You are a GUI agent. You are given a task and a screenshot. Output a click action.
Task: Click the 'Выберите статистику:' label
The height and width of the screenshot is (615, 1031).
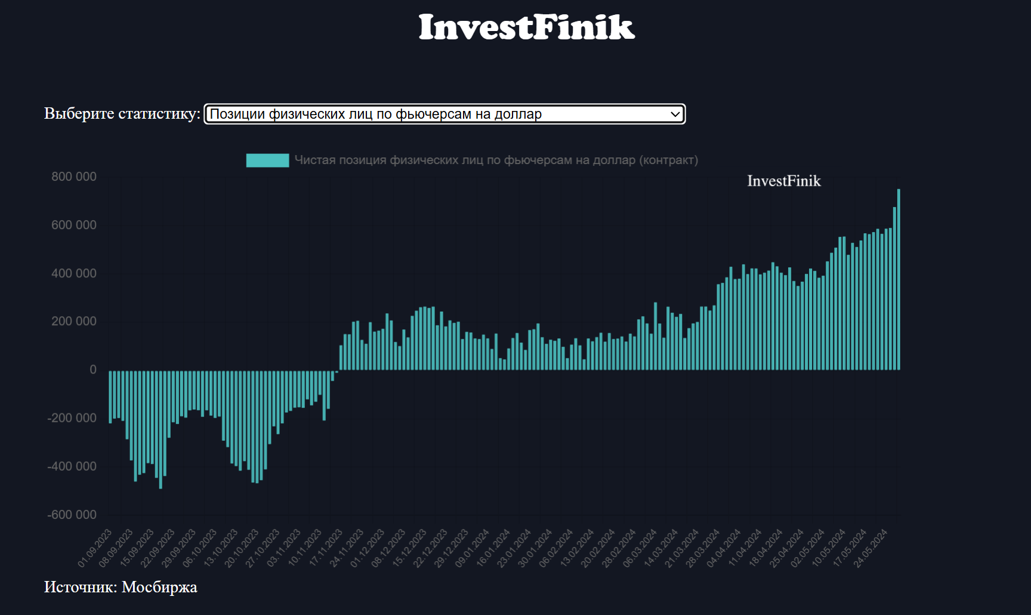pos(122,113)
